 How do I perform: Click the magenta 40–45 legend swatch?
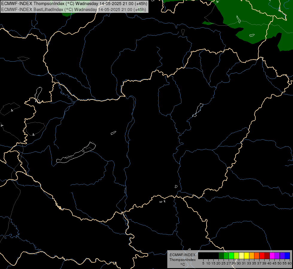point(272,256)
